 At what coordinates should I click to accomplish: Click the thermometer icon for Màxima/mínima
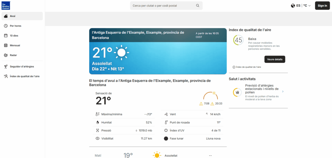click(x=97, y=114)
